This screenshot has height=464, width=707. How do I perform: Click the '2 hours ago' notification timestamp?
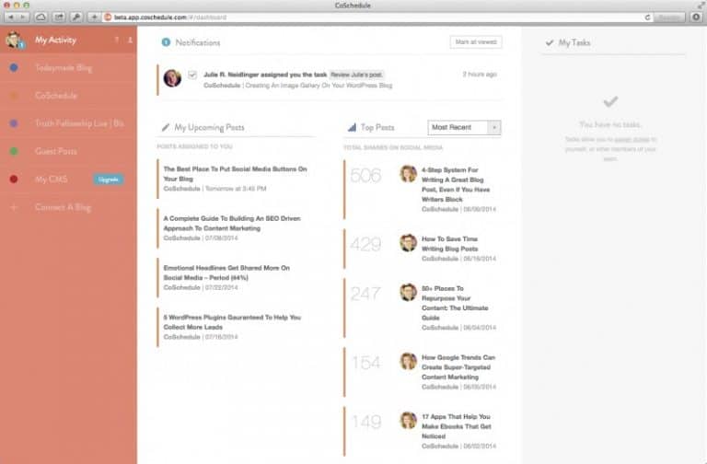[480, 74]
